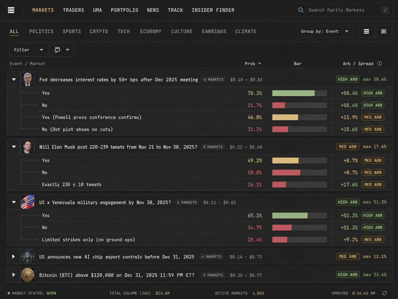Select the POLITICS category tab
398x299 pixels.
pyautogui.click(x=41, y=31)
